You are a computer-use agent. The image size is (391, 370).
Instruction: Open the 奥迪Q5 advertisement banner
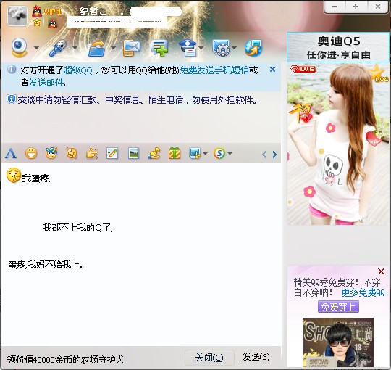pyautogui.click(x=338, y=47)
